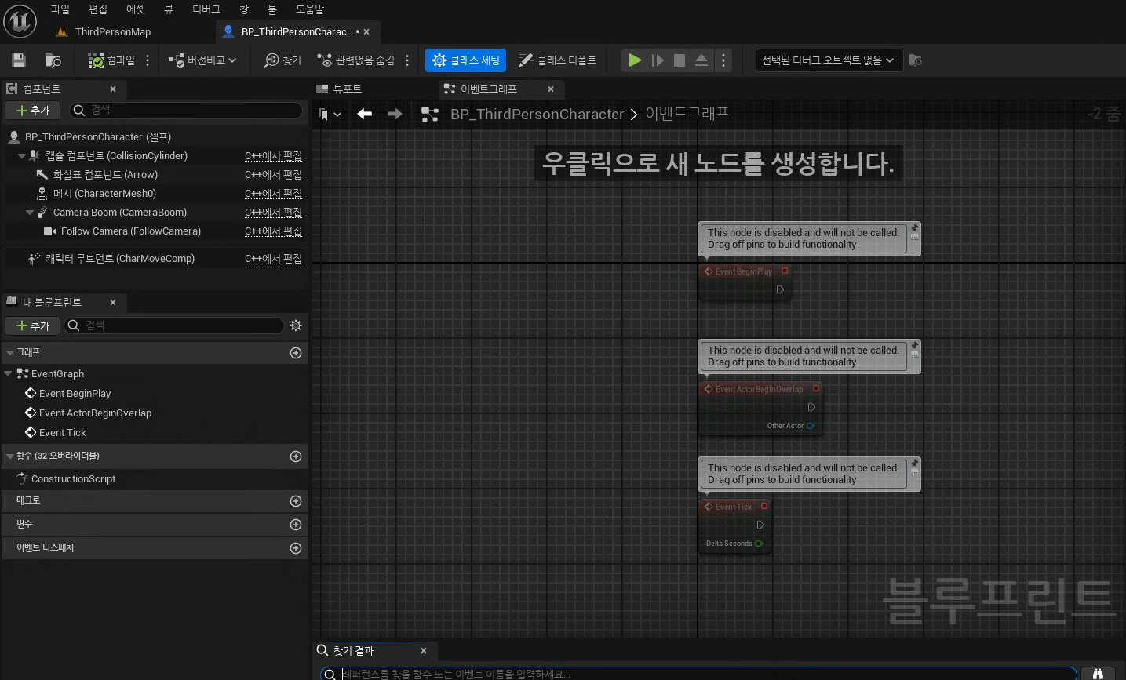Image resolution: width=1126 pixels, height=680 pixels.
Task: Open the 파일 menu
Action: click(60, 9)
